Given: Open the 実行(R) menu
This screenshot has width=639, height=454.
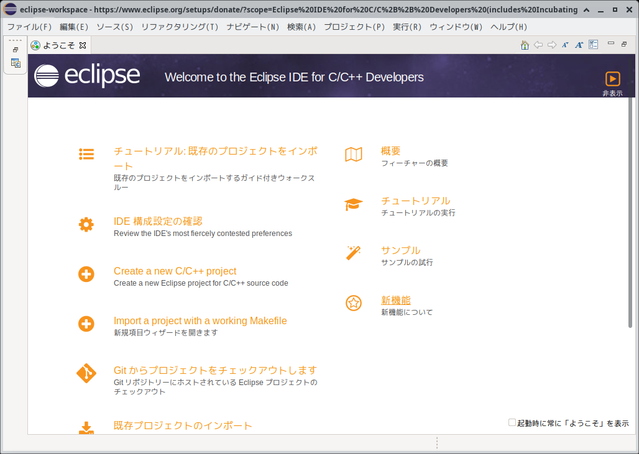Looking at the screenshot, I should coord(407,27).
